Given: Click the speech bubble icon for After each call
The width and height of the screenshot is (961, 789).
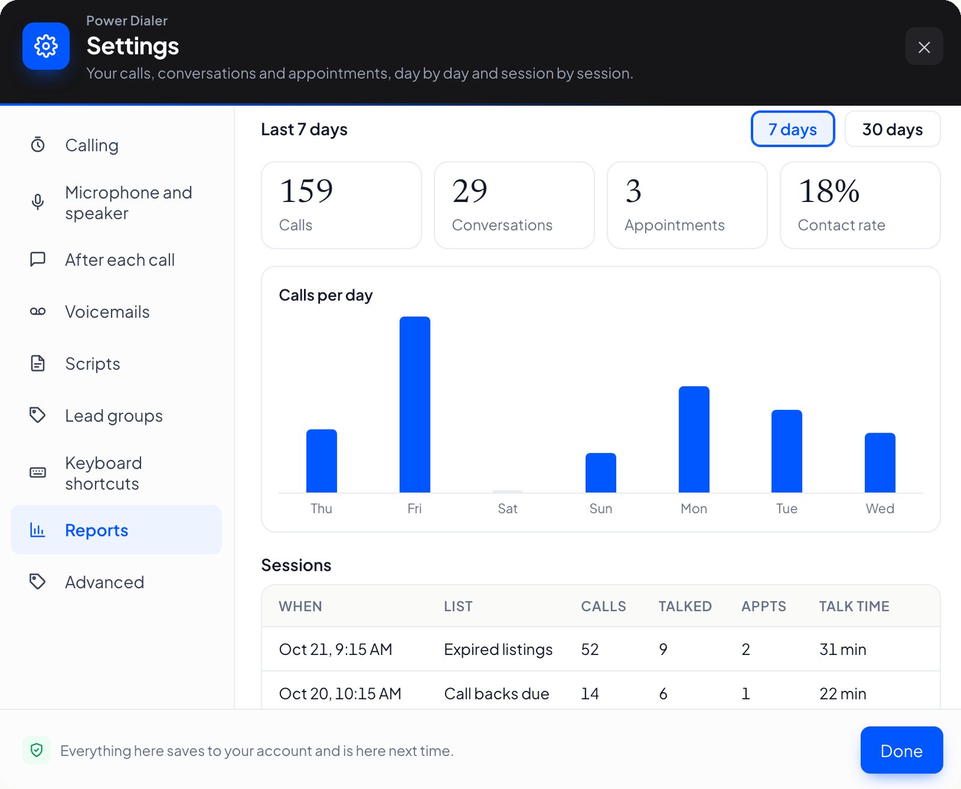Looking at the screenshot, I should [x=38, y=260].
